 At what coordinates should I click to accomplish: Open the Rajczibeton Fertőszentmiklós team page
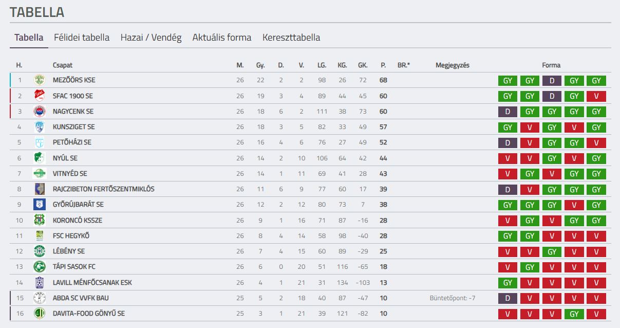click(104, 189)
